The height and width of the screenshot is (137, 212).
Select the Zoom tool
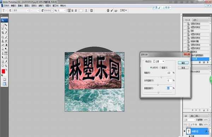tap(6, 66)
